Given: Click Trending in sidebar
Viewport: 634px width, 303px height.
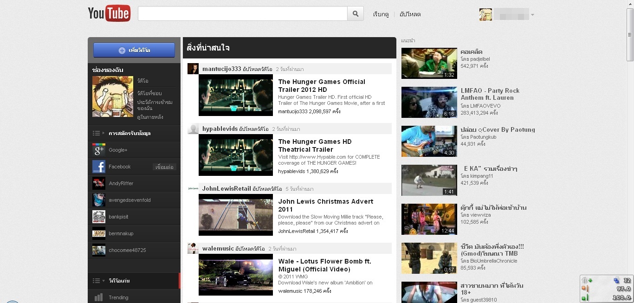Looking at the screenshot, I should coord(118,297).
